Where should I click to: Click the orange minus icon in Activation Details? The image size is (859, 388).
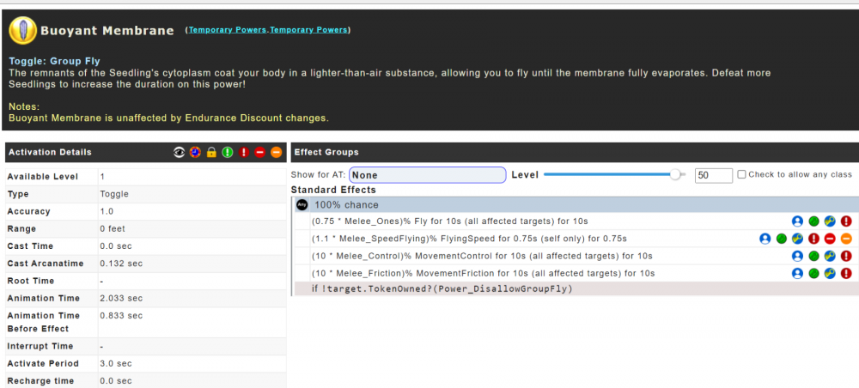(x=276, y=152)
